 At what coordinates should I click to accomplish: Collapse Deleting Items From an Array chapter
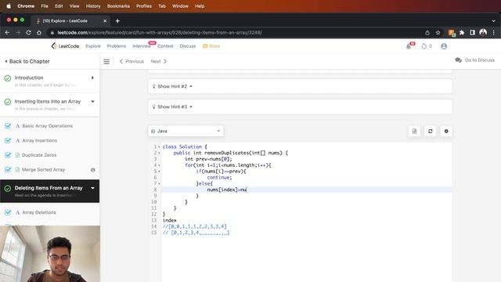(x=92, y=188)
